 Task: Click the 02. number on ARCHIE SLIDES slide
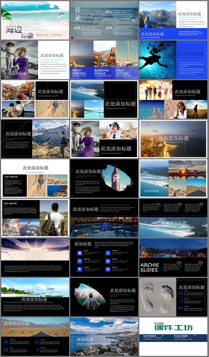pyautogui.click(x=201, y=262)
